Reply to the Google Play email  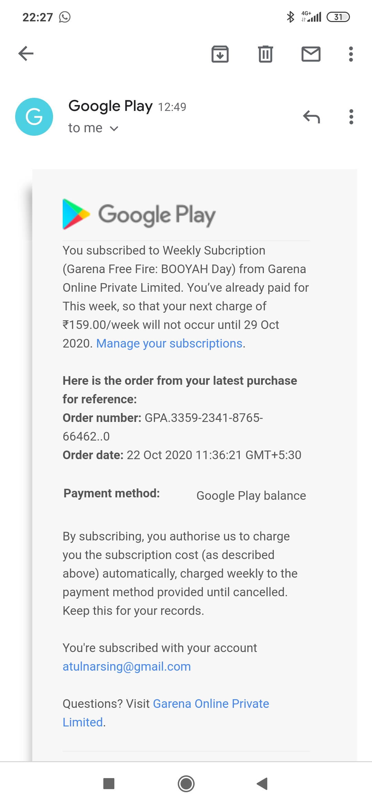pos(311,117)
